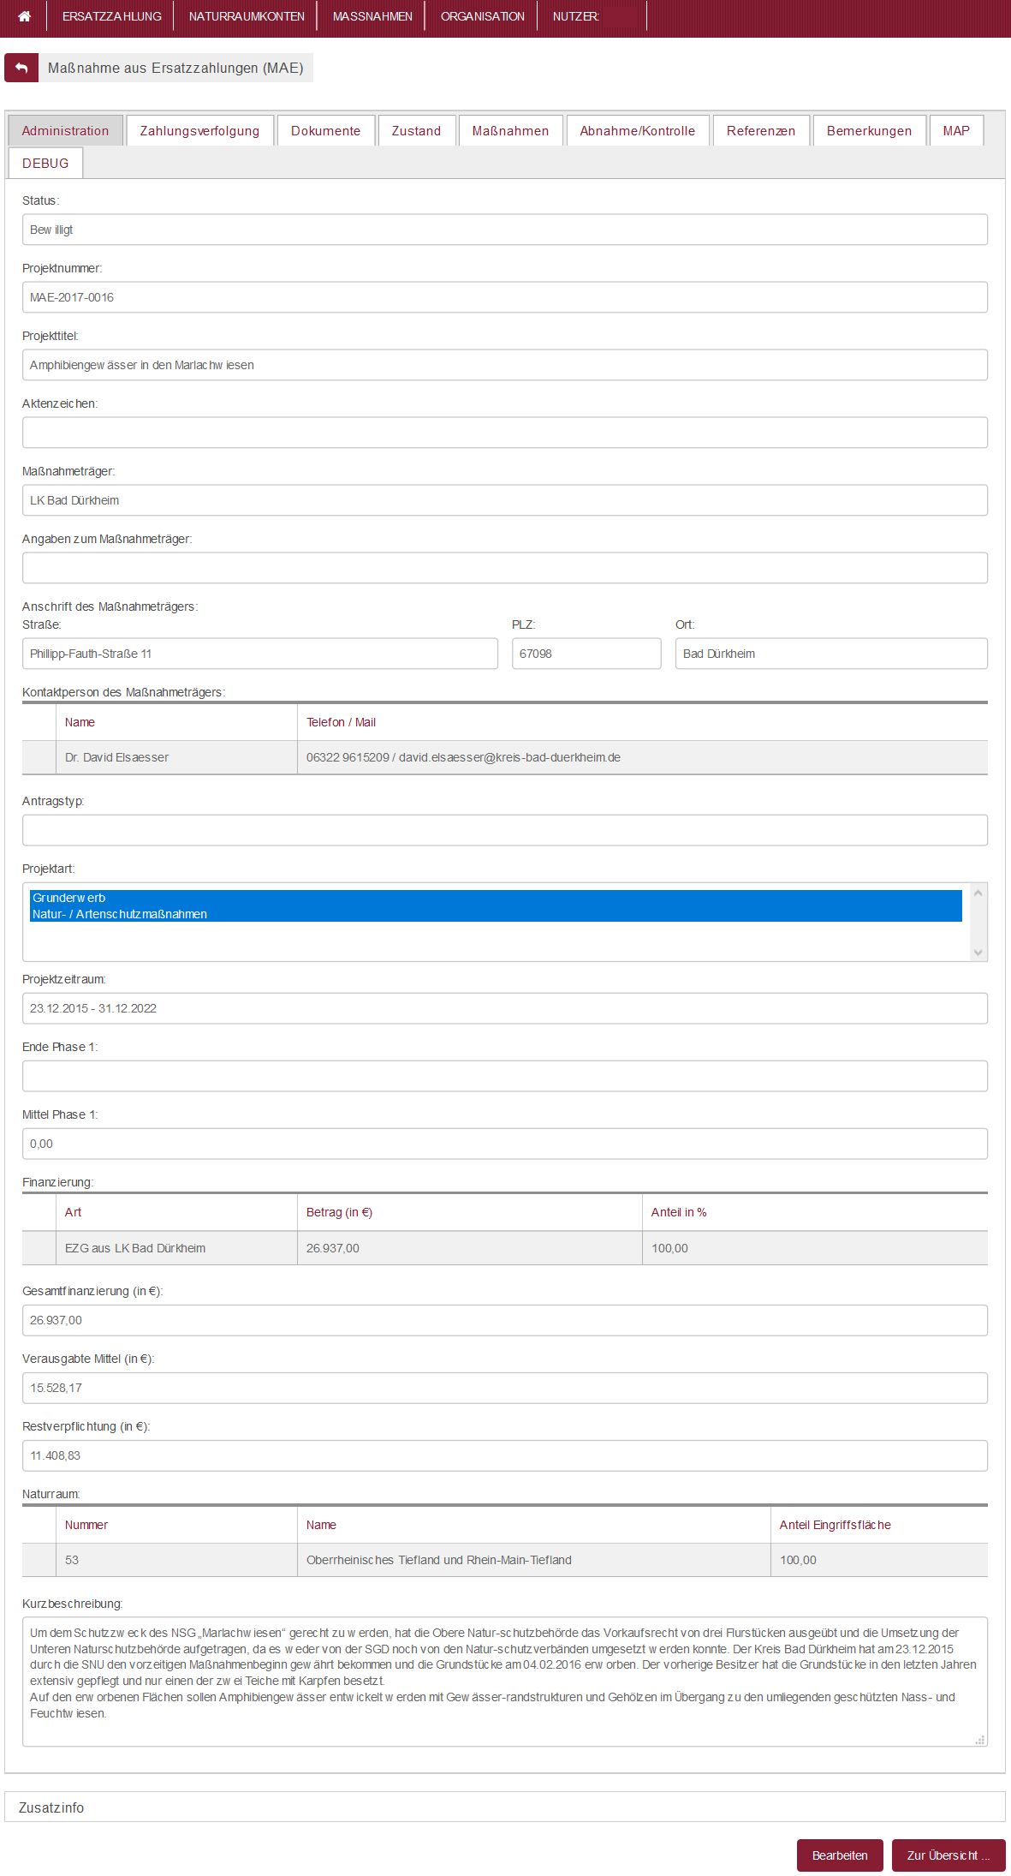Switch to the Zahlungsverfolgung tab
1011x1876 pixels.
click(199, 131)
